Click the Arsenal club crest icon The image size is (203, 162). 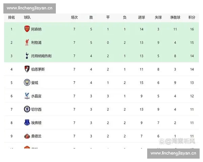point(27,29)
